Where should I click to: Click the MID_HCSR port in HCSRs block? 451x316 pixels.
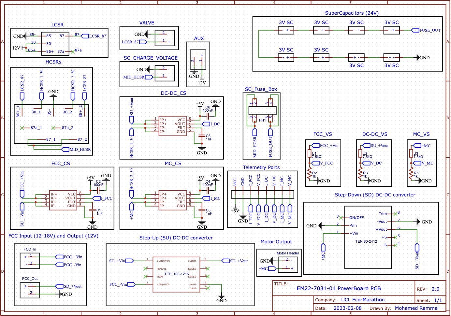[76, 150]
